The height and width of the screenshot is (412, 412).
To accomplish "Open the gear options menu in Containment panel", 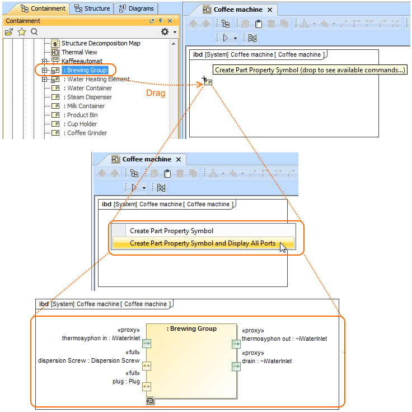I will click(165, 32).
